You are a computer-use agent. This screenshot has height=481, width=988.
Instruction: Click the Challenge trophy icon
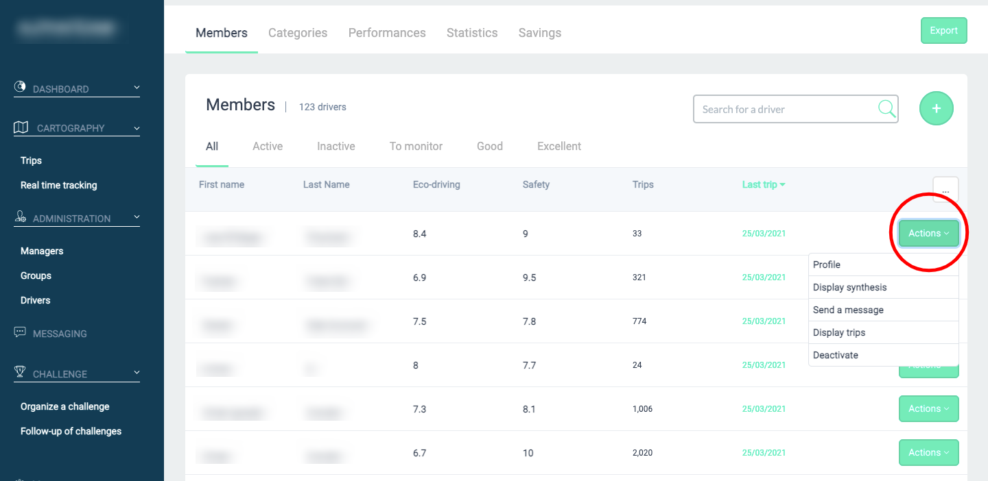coord(21,372)
